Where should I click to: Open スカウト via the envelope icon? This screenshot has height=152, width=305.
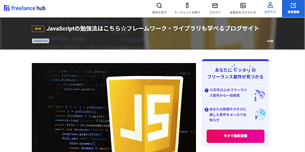215,5
